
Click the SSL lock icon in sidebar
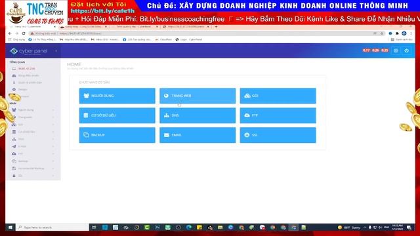(x=14, y=176)
